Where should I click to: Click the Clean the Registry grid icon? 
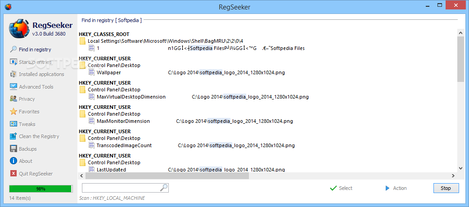(x=13, y=136)
